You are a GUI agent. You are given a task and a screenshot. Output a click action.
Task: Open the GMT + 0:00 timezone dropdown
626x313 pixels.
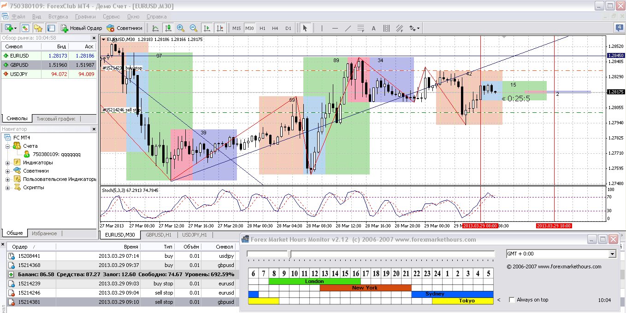[x=612, y=254]
